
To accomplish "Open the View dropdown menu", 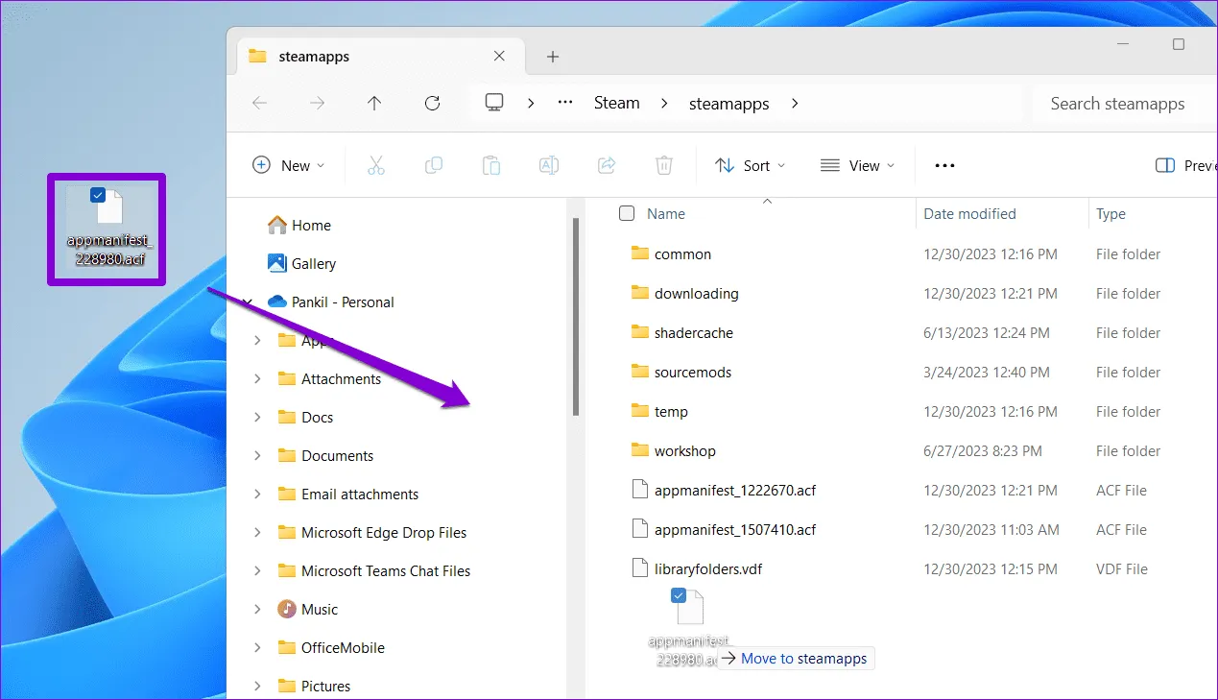I will (857, 165).
